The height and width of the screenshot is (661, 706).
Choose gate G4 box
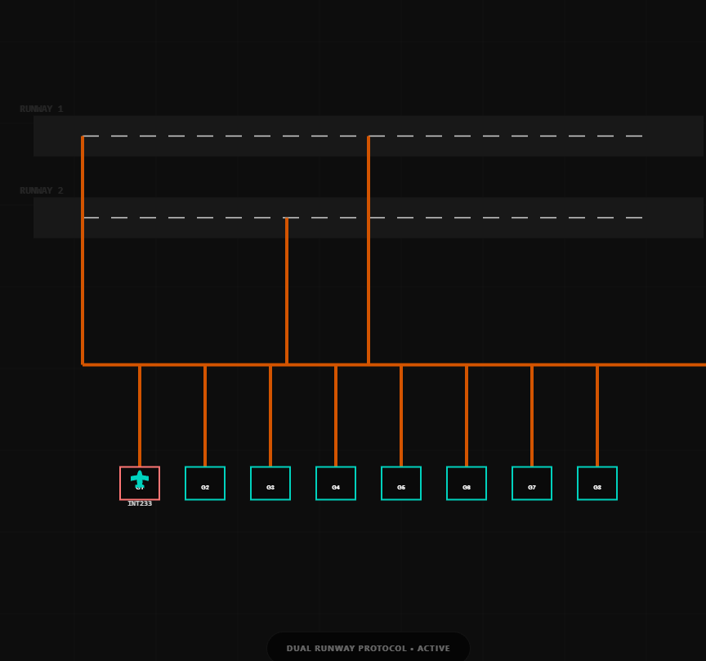[336, 483]
